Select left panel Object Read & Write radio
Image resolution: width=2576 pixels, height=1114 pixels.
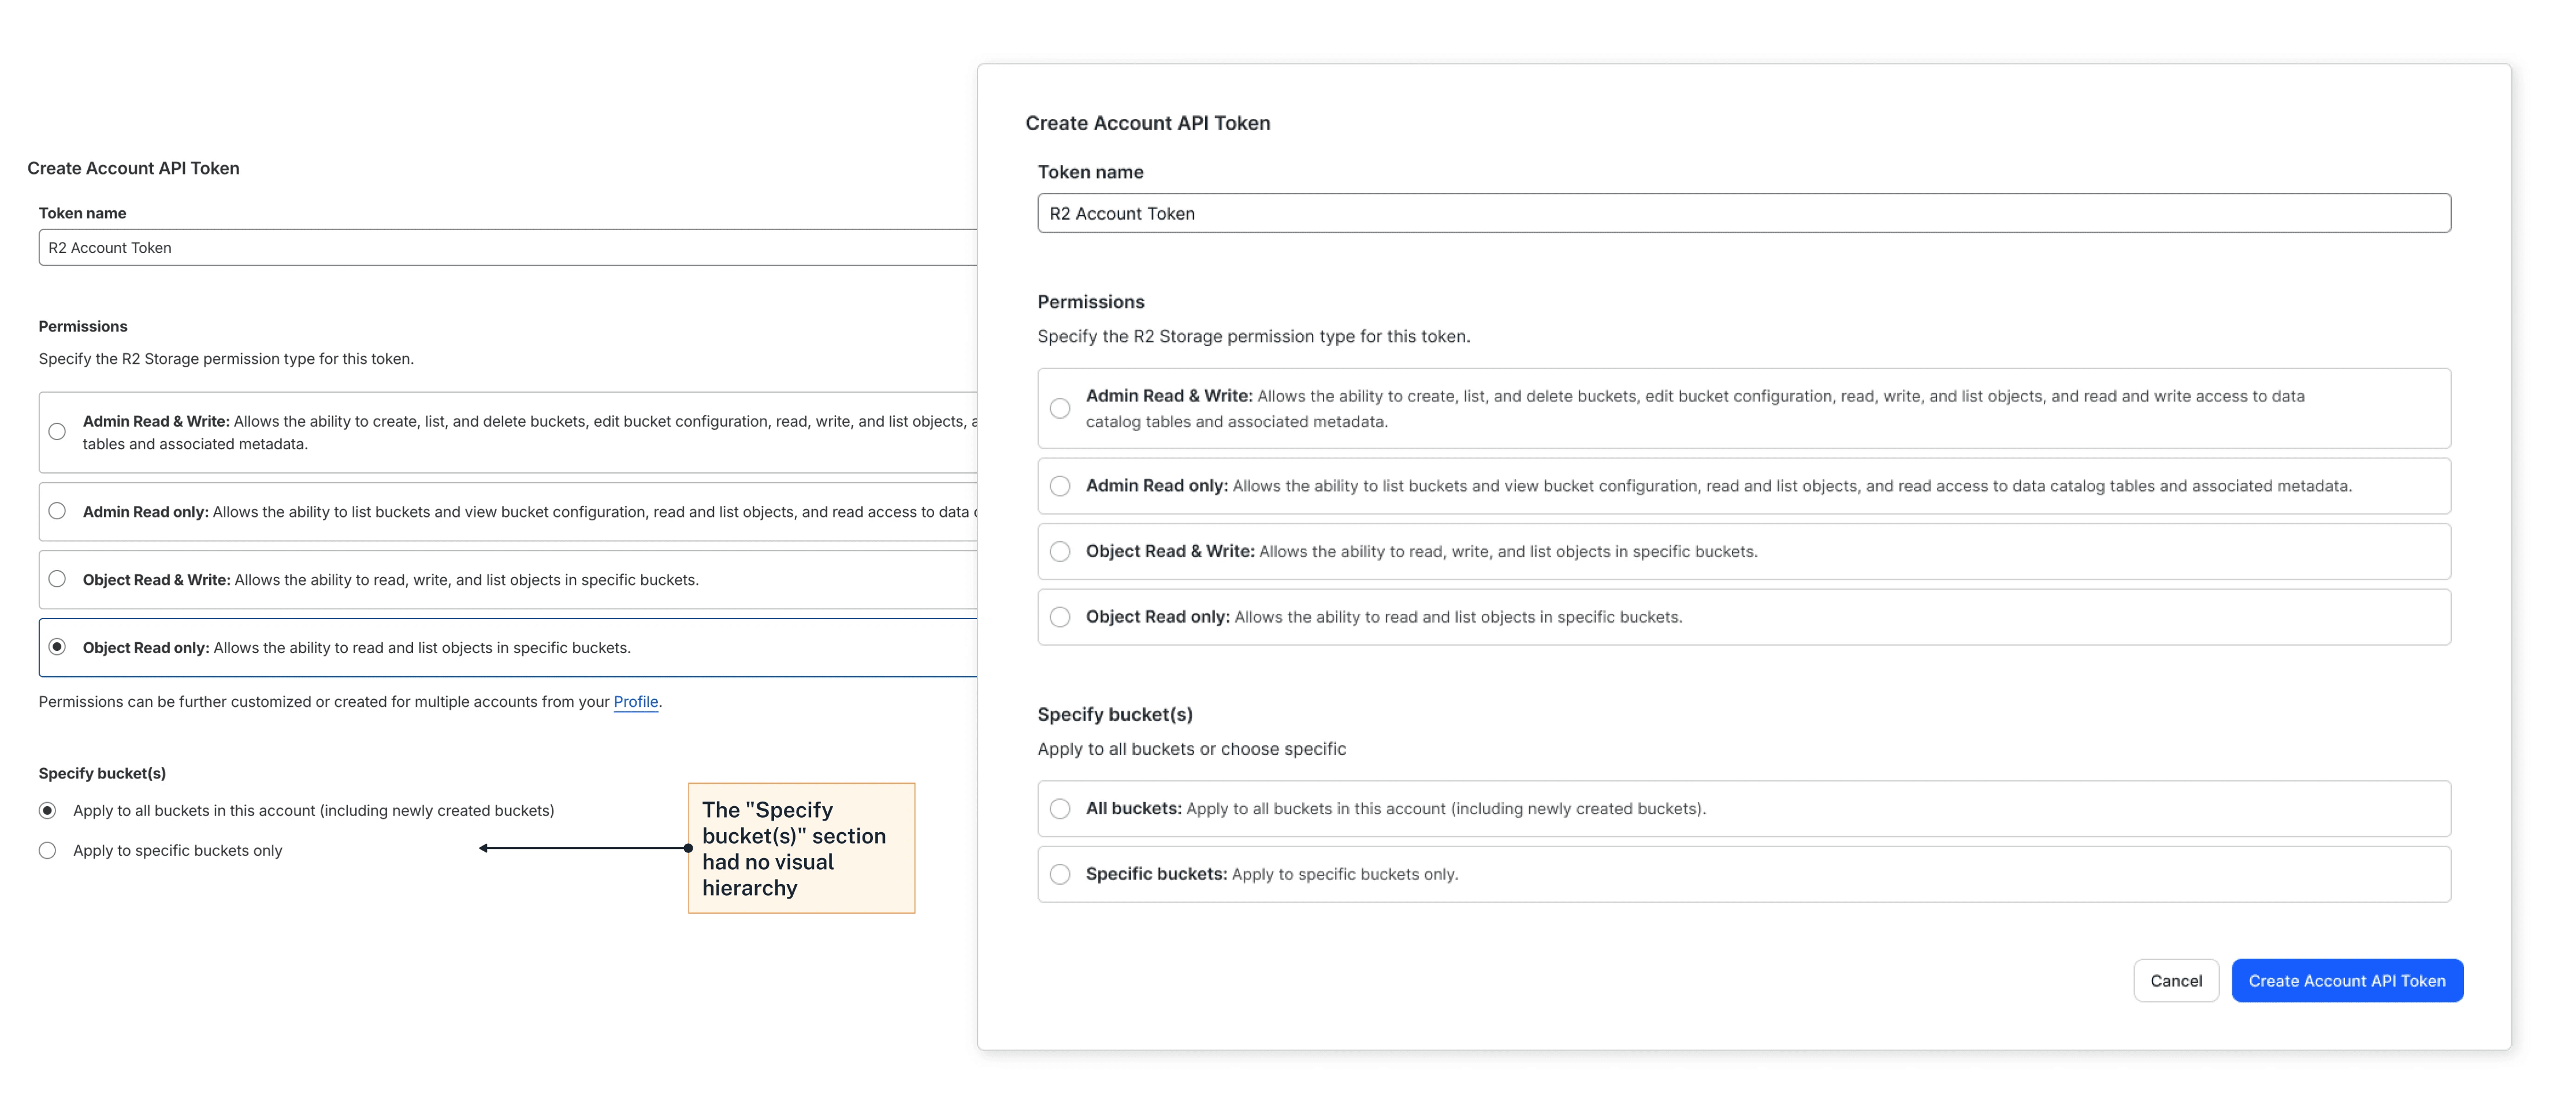[57, 579]
